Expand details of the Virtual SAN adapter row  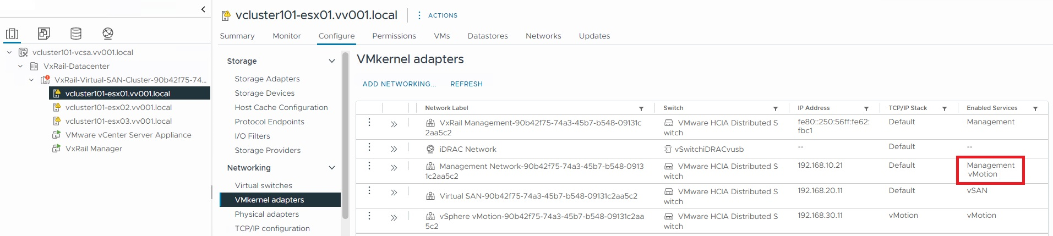click(x=394, y=193)
